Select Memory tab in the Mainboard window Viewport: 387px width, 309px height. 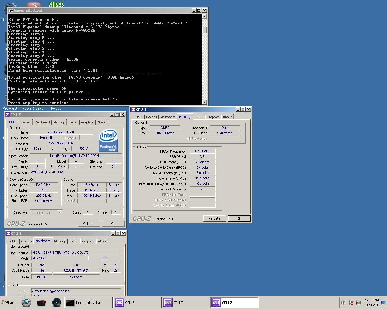[x=60, y=241]
